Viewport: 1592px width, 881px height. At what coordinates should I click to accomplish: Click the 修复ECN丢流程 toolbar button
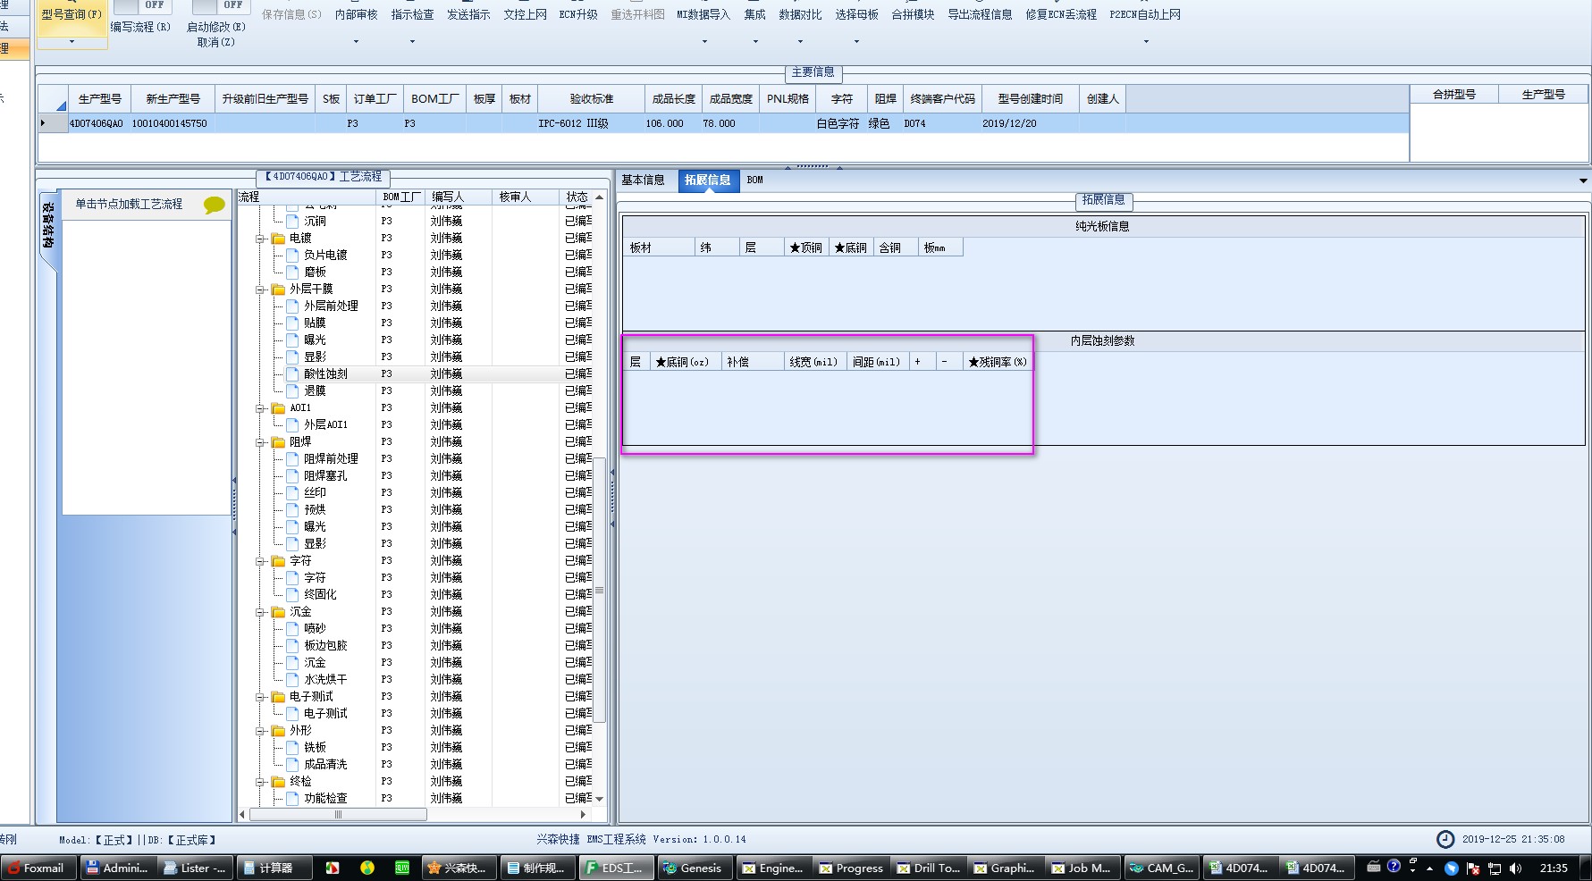point(1061,15)
